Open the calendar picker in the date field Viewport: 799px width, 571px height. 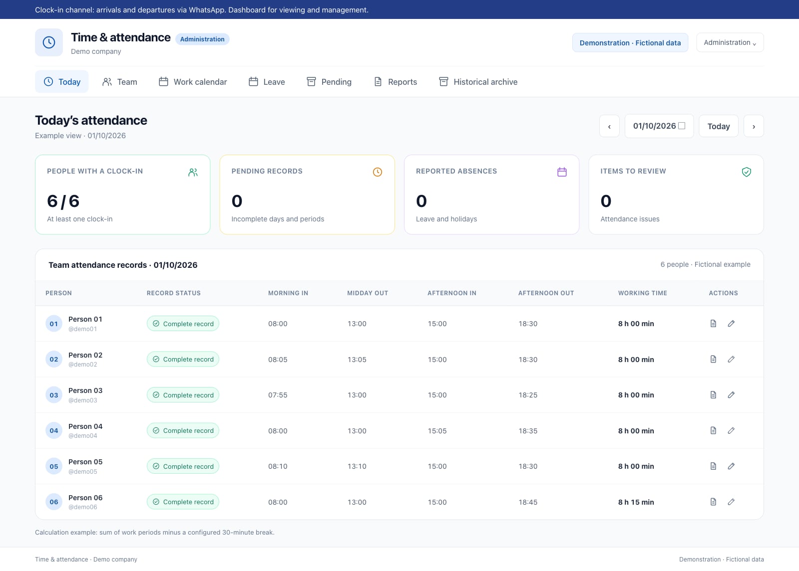pos(682,126)
